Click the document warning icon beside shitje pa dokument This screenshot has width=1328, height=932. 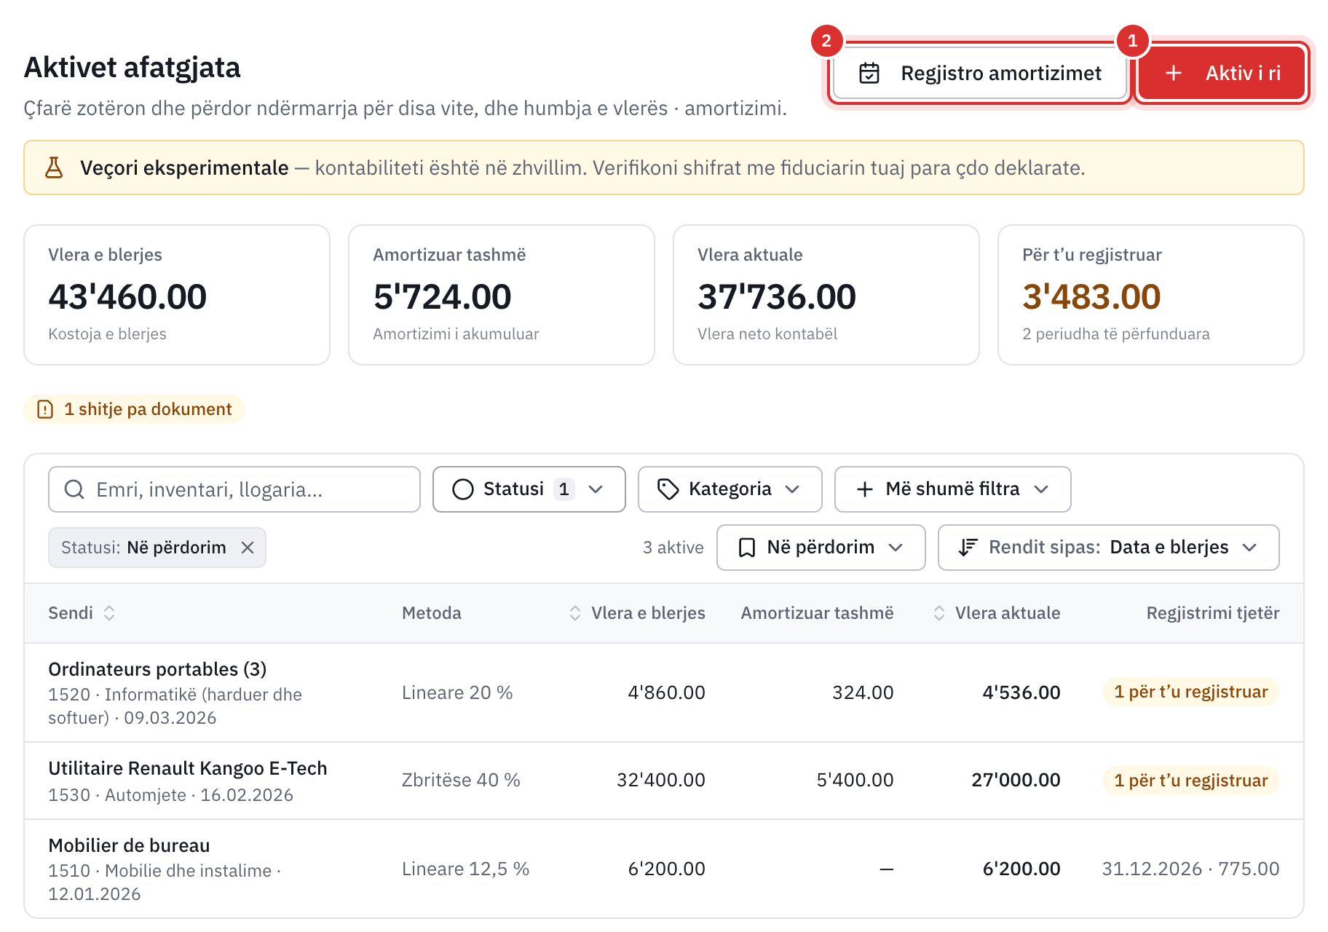[x=45, y=409]
